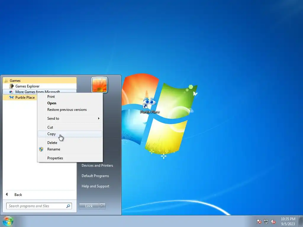303x227 pixels.
Task: Click Back in Start menu
Action: coord(18,194)
